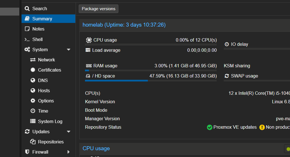The image size is (290, 157).
Task: Open Repositories using its files icon
Action: [x=33, y=142]
